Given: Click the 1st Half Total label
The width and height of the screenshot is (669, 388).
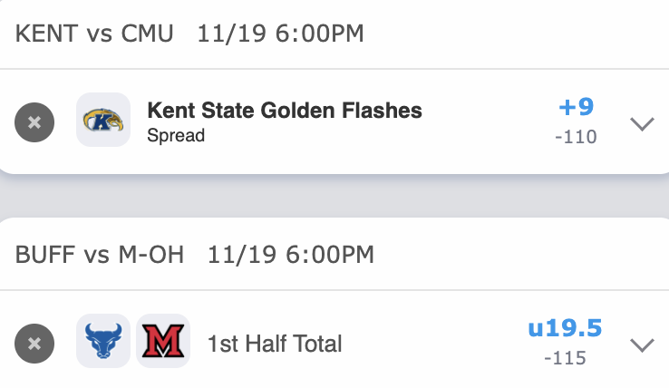Looking at the screenshot, I should 275,344.
